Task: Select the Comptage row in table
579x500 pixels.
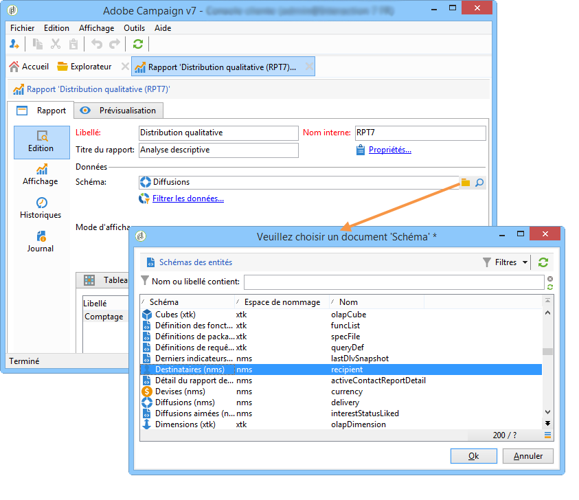Action: point(106,317)
